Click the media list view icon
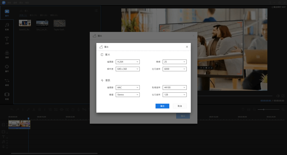The height and width of the screenshot is (155, 287). pos(96,11)
